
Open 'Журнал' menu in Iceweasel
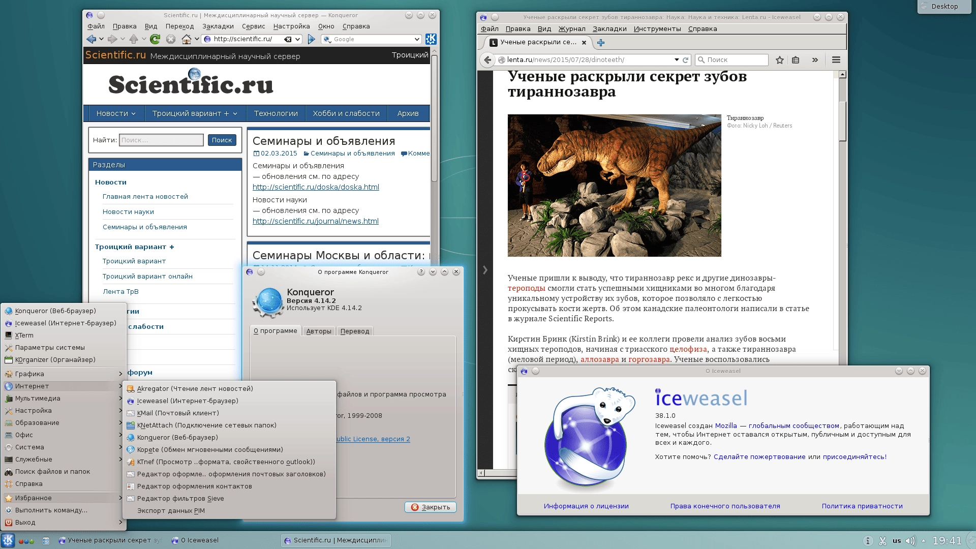coord(572,29)
